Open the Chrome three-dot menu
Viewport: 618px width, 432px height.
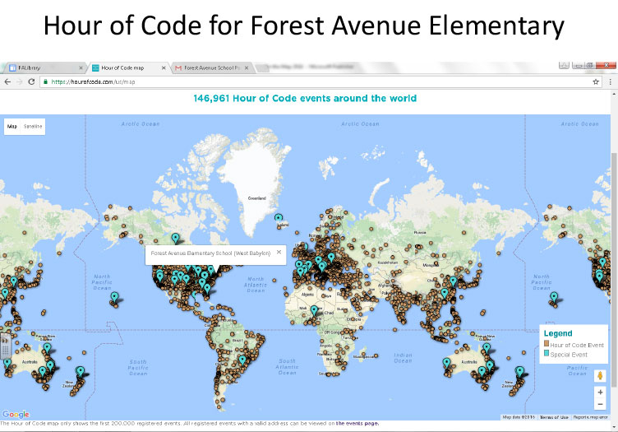pos(610,81)
